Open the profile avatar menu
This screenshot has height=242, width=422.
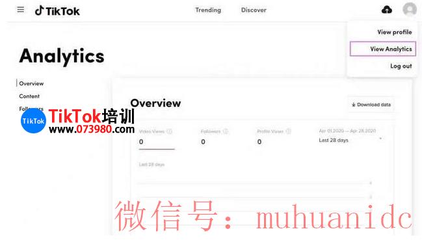tap(410, 9)
